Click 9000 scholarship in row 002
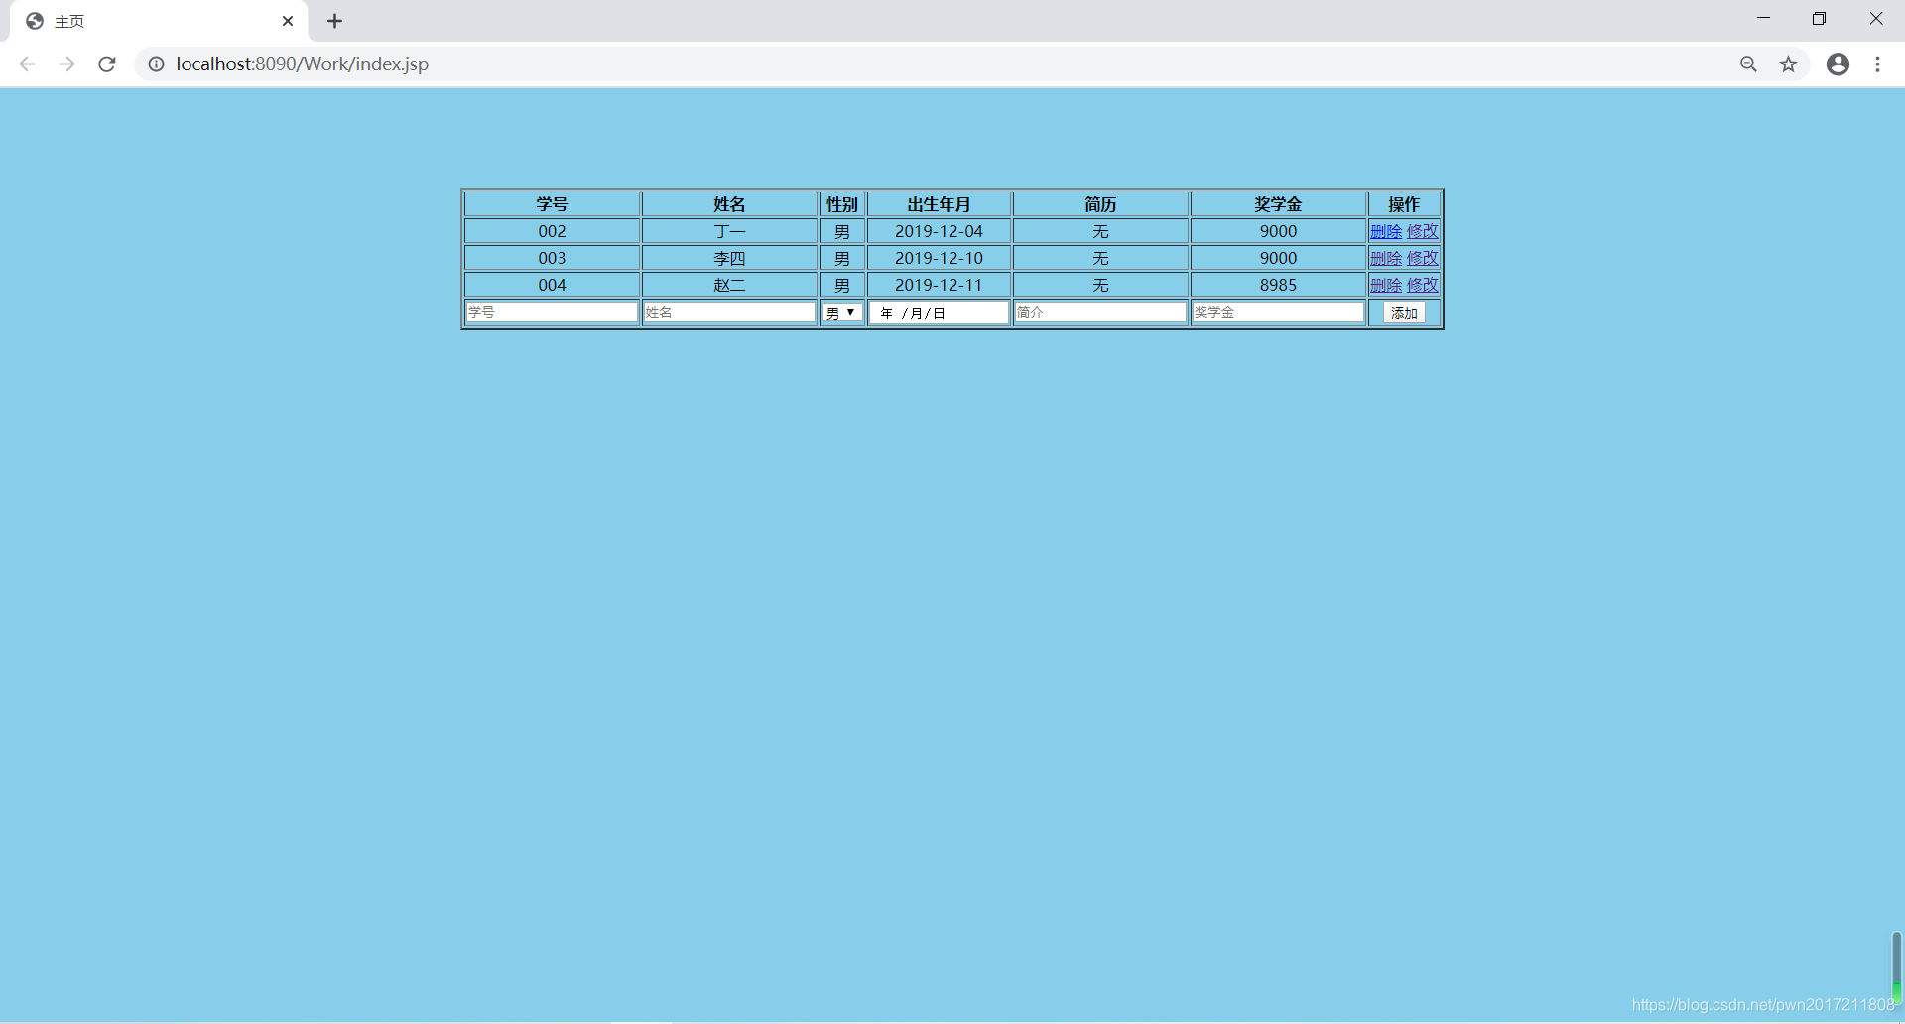The width and height of the screenshot is (1905, 1024). click(1278, 231)
